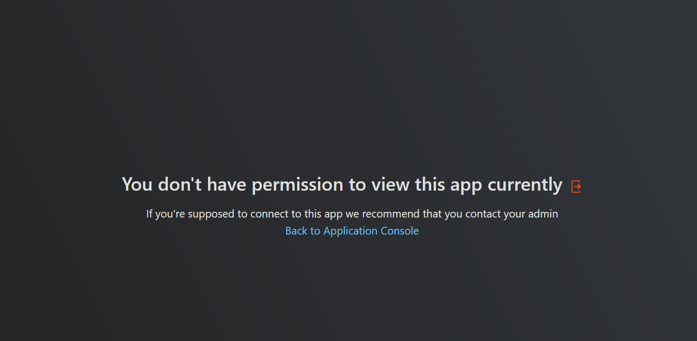Log out using the icon beside the heading
Viewport: 697px width, 341px height.
576,187
